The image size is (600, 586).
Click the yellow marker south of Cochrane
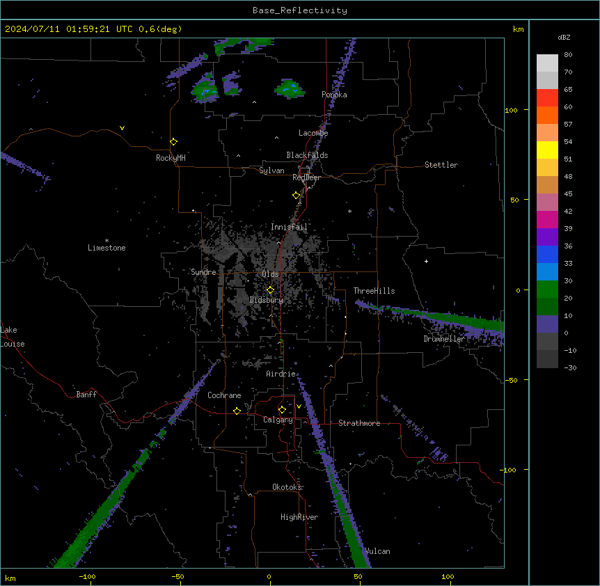(x=237, y=411)
